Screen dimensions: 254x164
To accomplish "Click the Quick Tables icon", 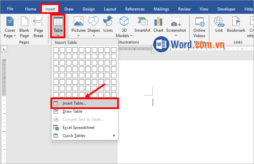I will 56,136.
